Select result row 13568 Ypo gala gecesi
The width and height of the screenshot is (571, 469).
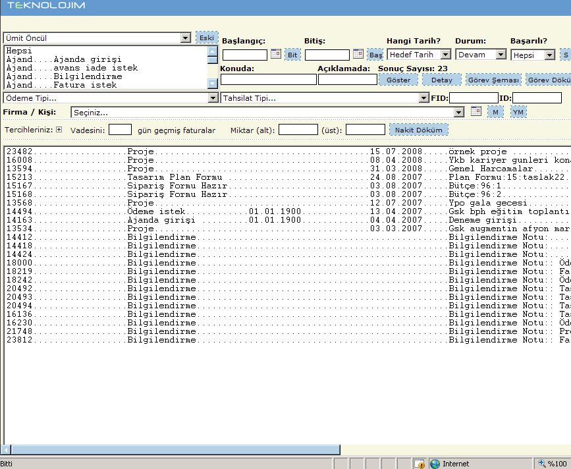288,203
